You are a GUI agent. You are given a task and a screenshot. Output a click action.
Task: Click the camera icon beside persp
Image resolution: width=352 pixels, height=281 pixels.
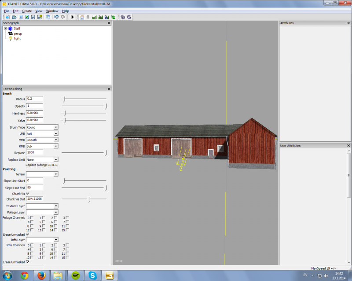[11, 34]
